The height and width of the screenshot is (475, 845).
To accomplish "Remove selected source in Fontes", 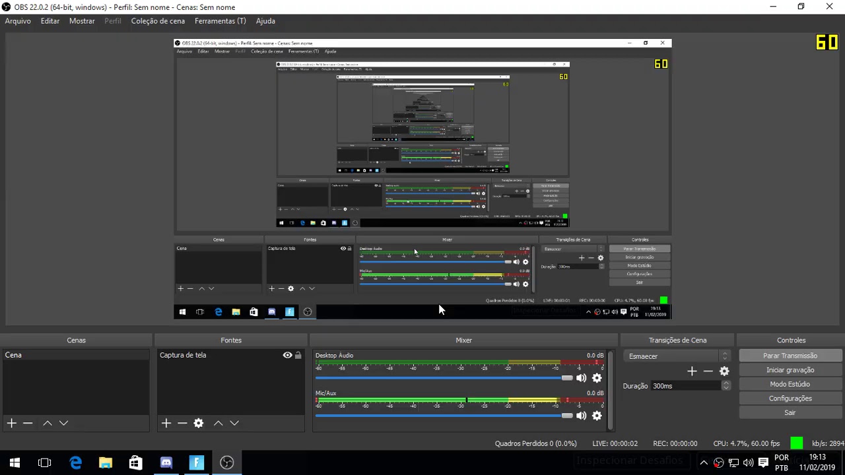I will [182, 423].
